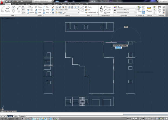Click the Paste clipboard icon
168x120 pixels.
[x=159, y=9]
